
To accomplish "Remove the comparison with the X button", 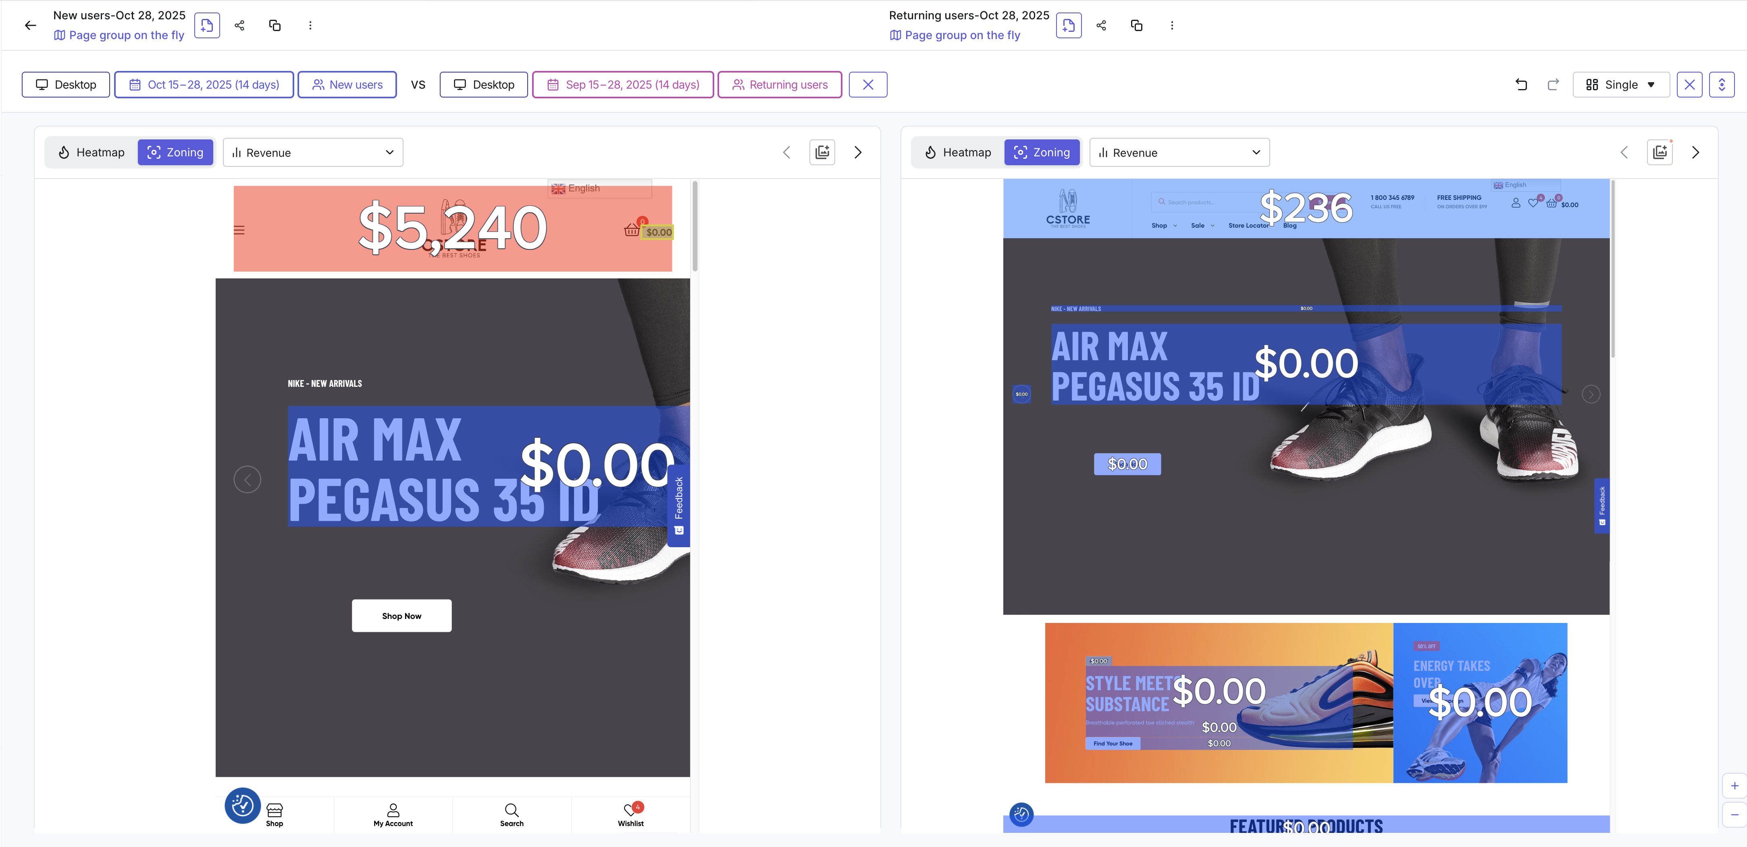I will point(868,85).
